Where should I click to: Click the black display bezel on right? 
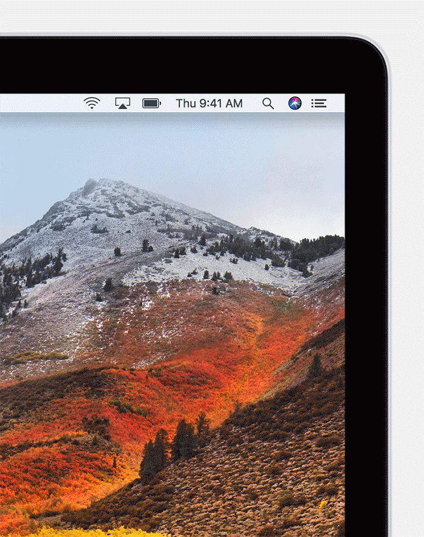tap(365, 303)
